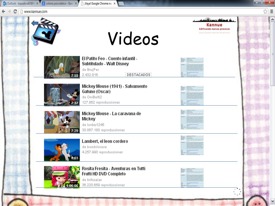Click Mickey Mouse (1941) Salvamento Gatuno title
Image resolution: width=275 pixels, height=206 pixels.
point(115,89)
